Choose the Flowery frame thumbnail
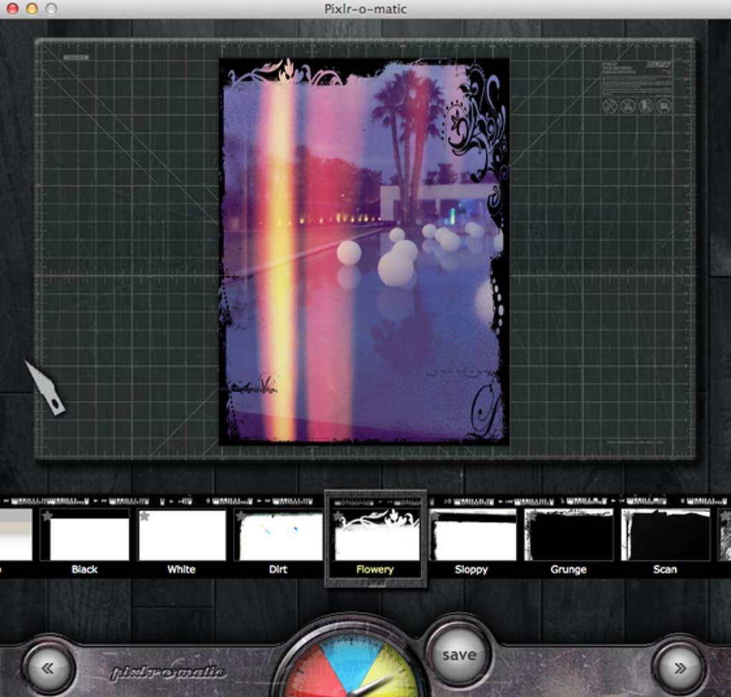This screenshot has height=697, width=731. 376,534
